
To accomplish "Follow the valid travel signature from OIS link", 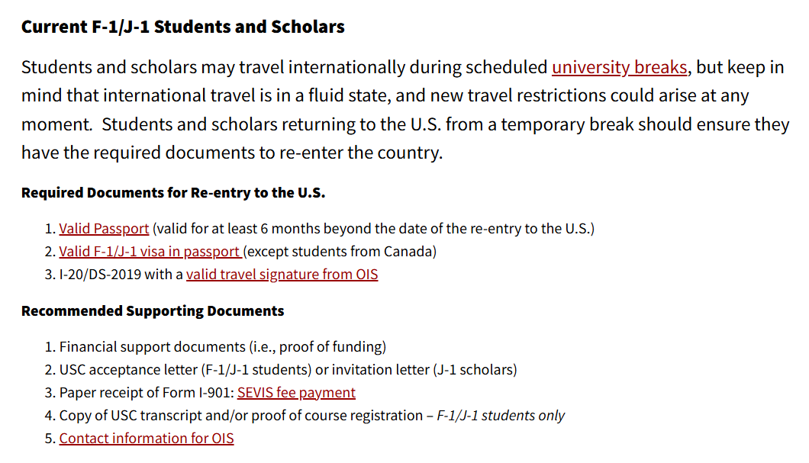I will pyautogui.click(x=282, y=275).
